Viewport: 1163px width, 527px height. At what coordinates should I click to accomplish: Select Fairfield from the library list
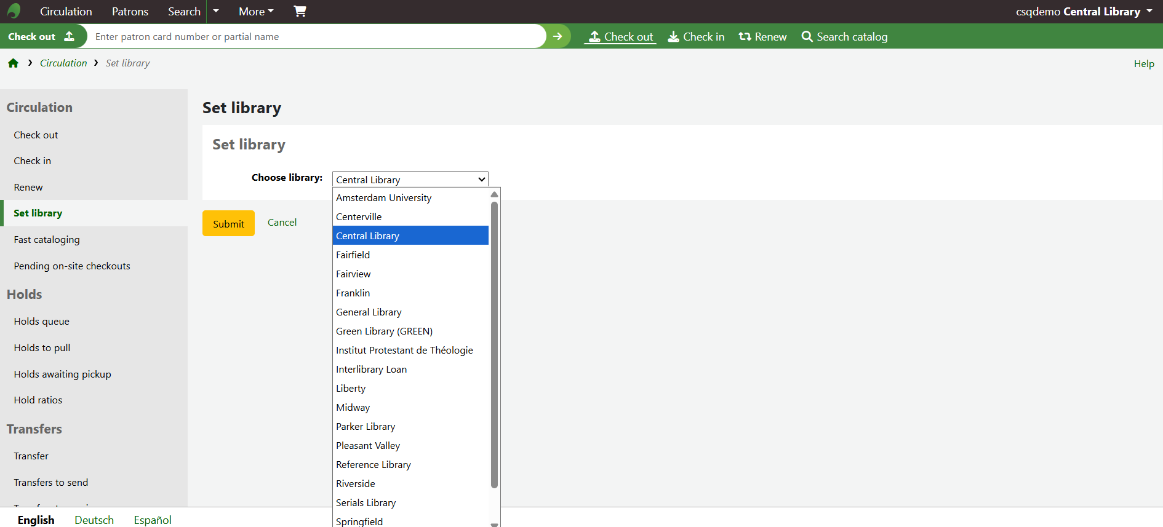pyautogui.click(x=353, y=255)
